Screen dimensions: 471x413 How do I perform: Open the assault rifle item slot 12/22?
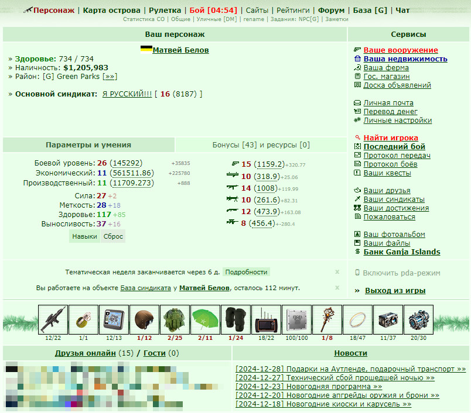coord(53,319)
